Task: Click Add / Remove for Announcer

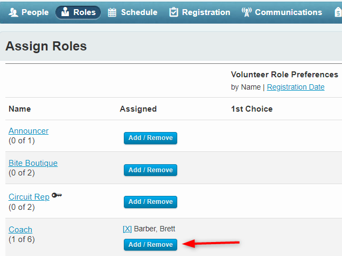Action: click(x=150, y=138)
